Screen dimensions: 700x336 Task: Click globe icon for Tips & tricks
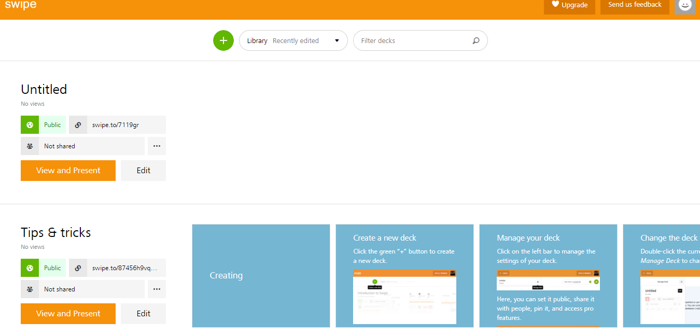pos(30,268)
